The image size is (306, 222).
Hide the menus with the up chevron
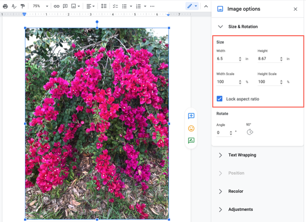pyautogui.click(x=206, y=6)
